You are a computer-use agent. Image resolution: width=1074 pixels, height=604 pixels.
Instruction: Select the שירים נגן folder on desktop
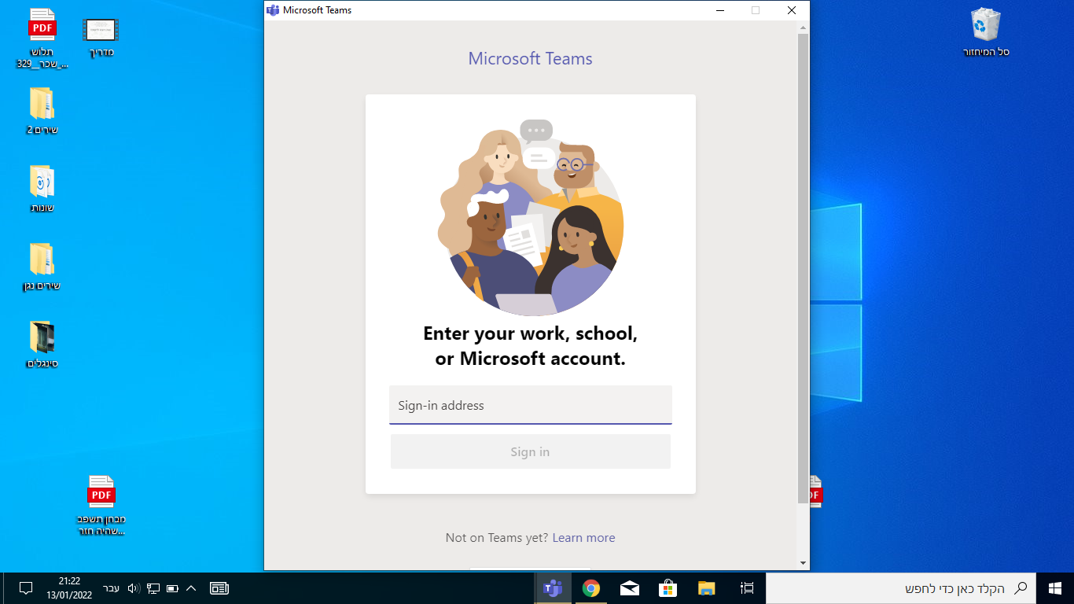[x=42, y=267]
